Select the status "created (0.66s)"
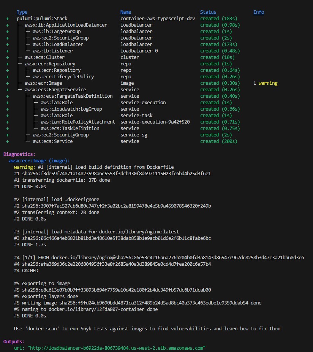This screenshot has width=313, height=352. 220,109
